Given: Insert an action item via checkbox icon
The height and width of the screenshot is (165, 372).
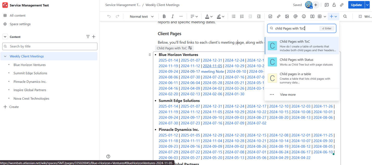Looking at the screenshot, I should [270, 16].
